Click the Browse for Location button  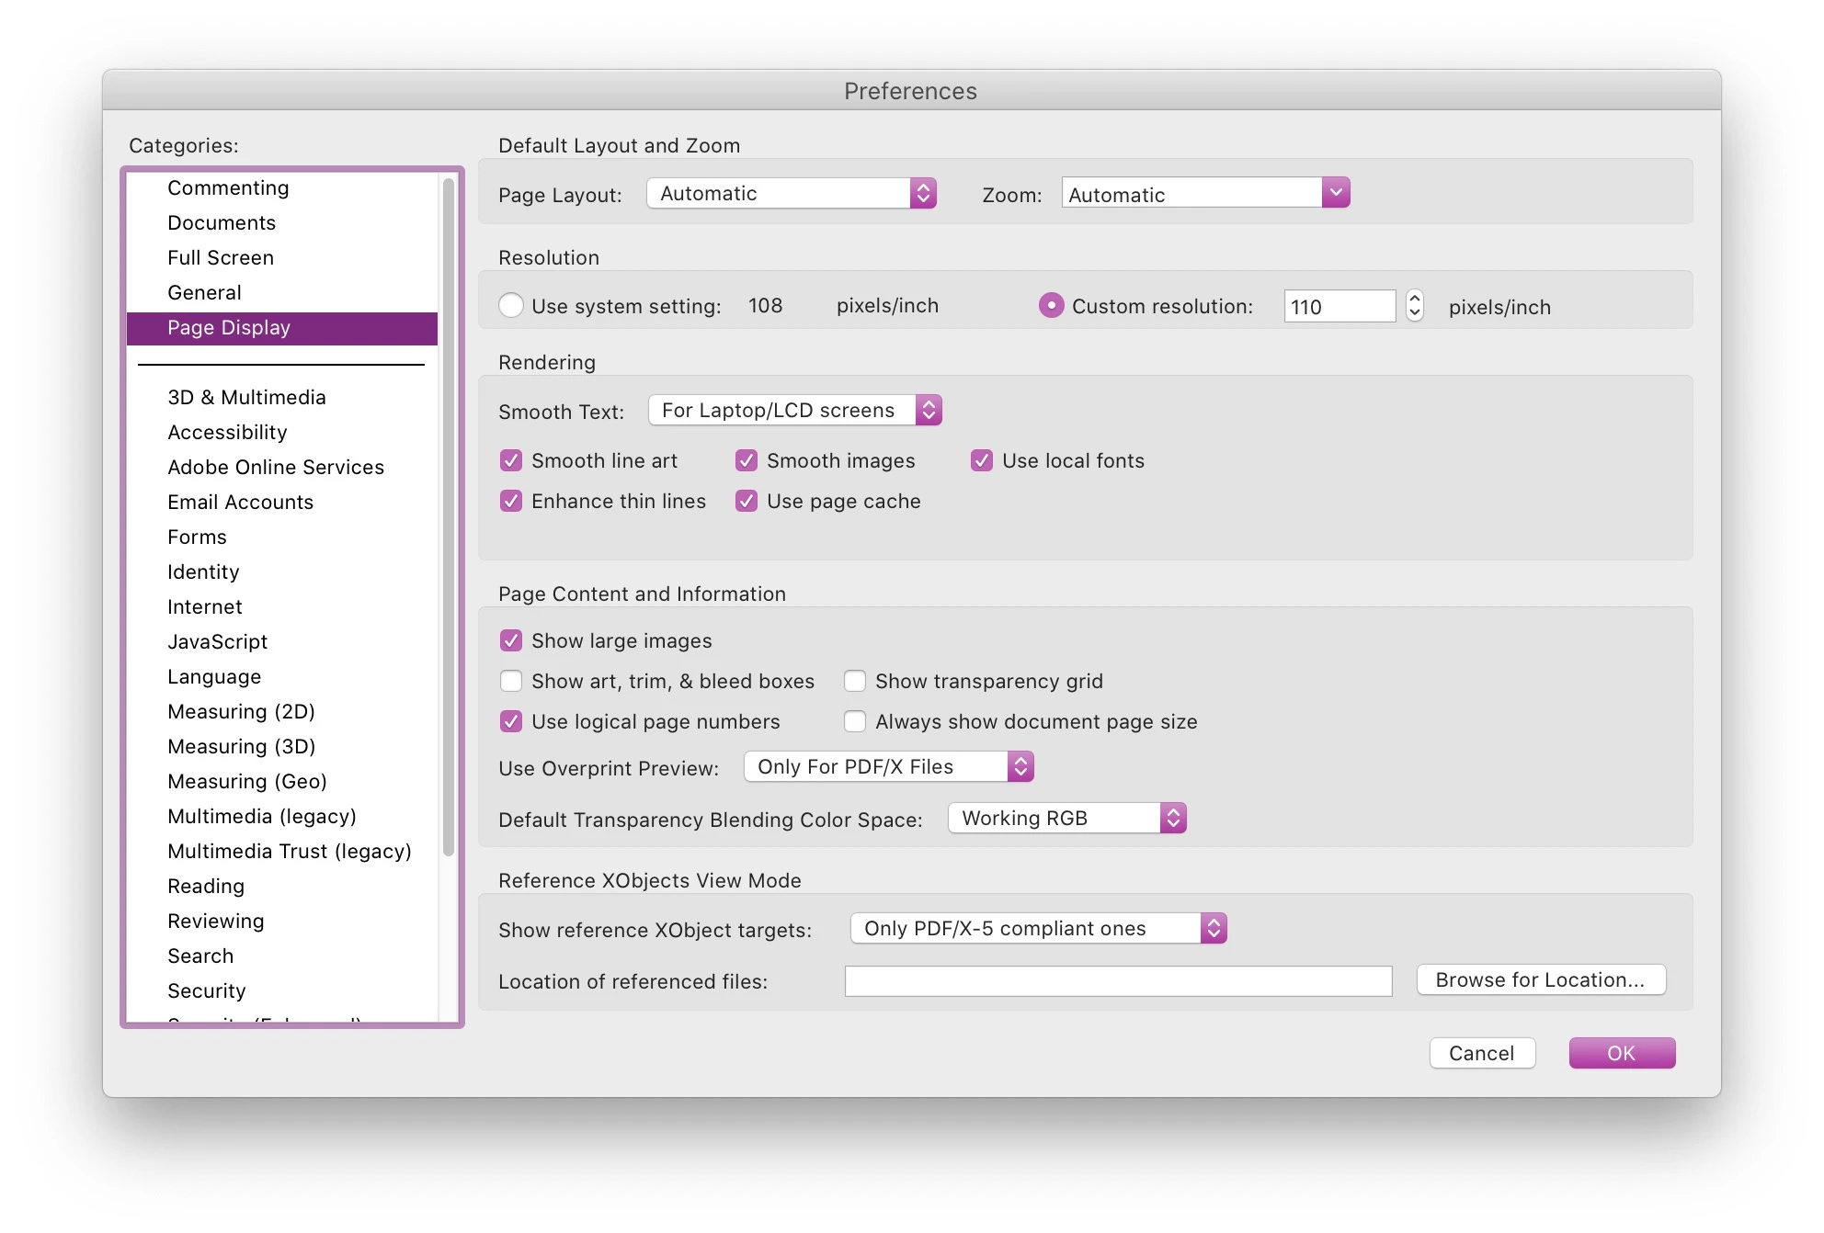point(1540,980)
